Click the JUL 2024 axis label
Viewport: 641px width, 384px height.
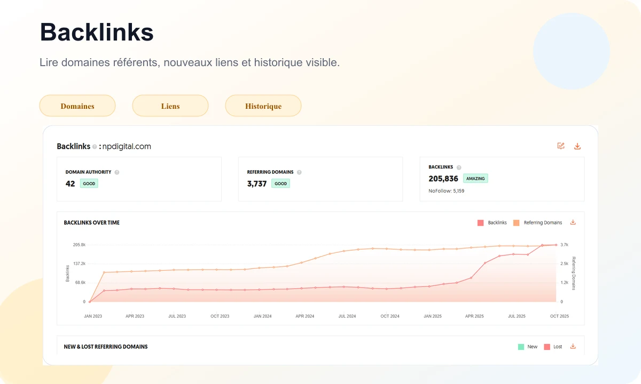coord(347,316)
